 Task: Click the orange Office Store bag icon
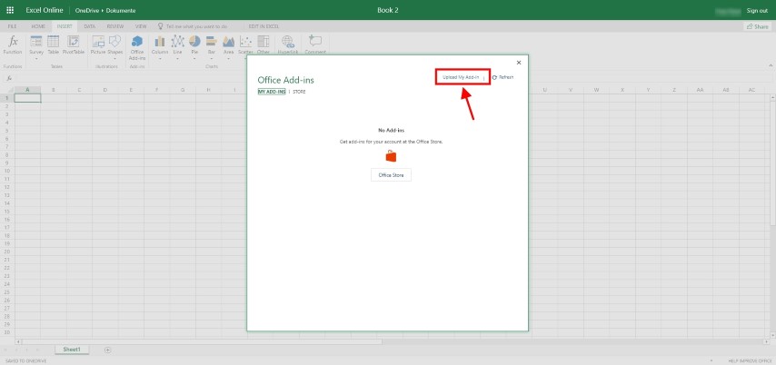point(391,156)
